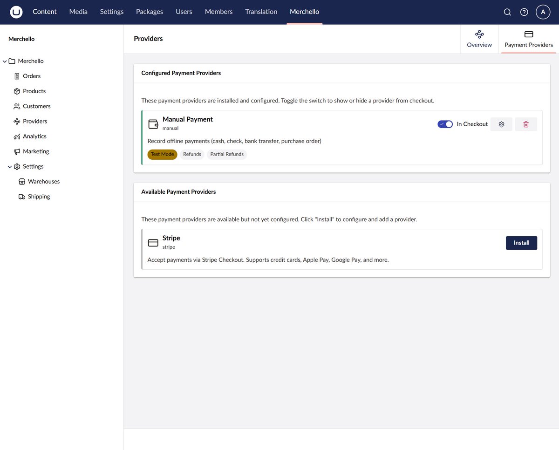The image size is (559, 450).
Task: Delete the Manual Payment provider
Action: [525, 124]
